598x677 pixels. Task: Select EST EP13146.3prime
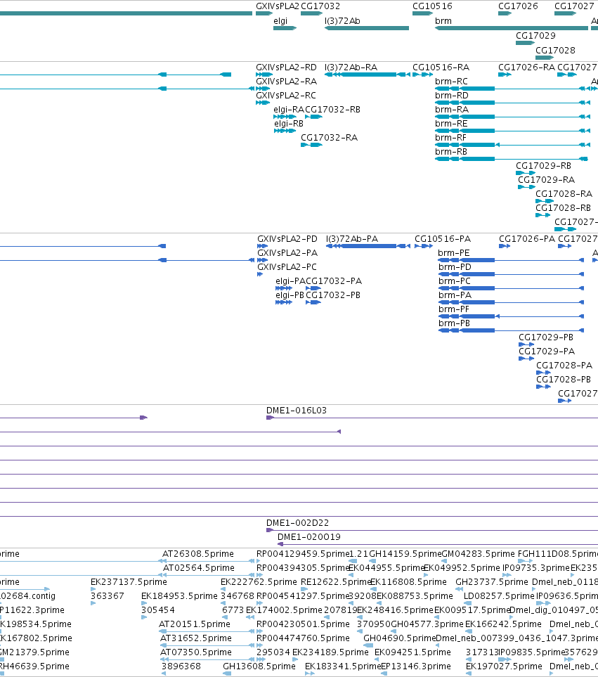point(416,666)
